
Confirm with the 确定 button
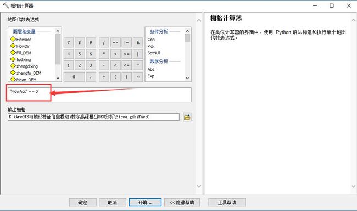(x=83, y=202)
